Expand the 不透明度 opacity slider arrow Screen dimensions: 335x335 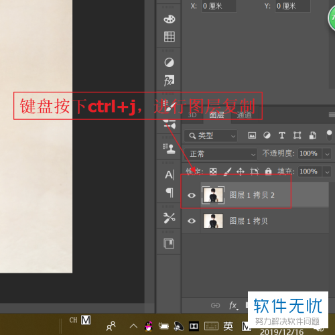point(327,154)
